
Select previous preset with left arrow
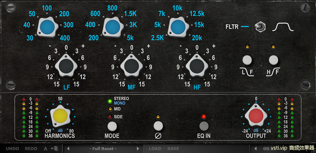pyautogui.click(x=68, y=148)
